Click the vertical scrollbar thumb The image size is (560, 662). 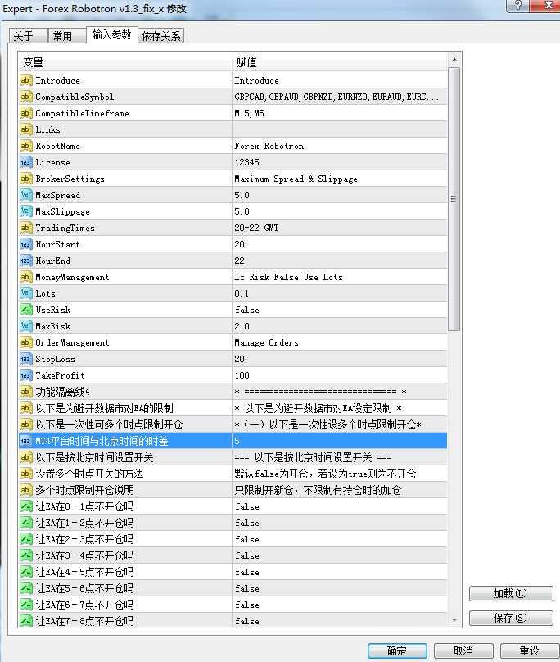pyautogui.click(x=454, y=199)
